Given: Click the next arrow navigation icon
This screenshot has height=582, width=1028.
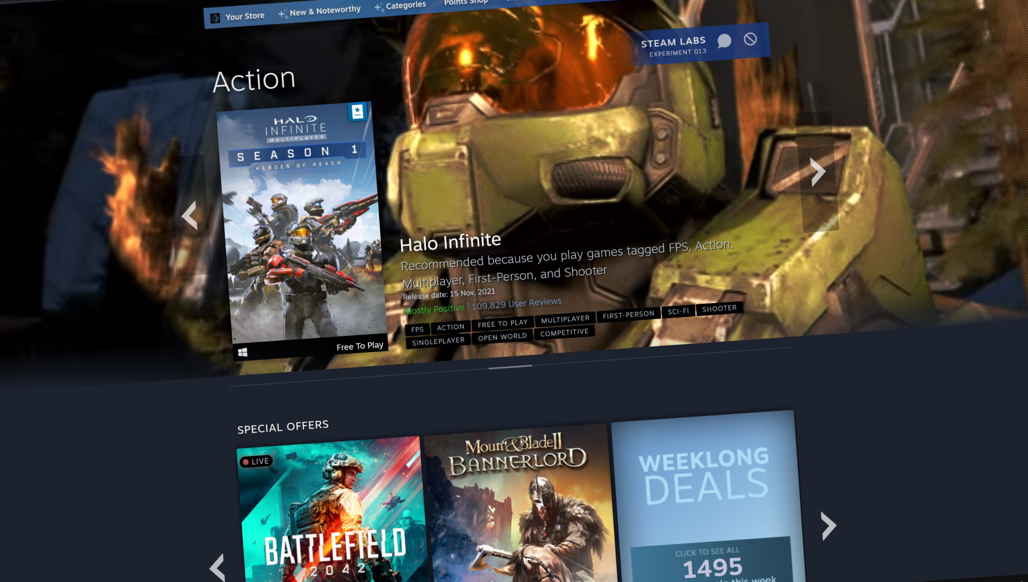Looking at the screenshot, I should click(x=815, y=173).
